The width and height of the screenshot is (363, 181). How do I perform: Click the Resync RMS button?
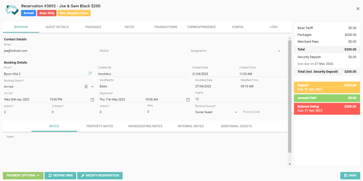click(60, 176)
